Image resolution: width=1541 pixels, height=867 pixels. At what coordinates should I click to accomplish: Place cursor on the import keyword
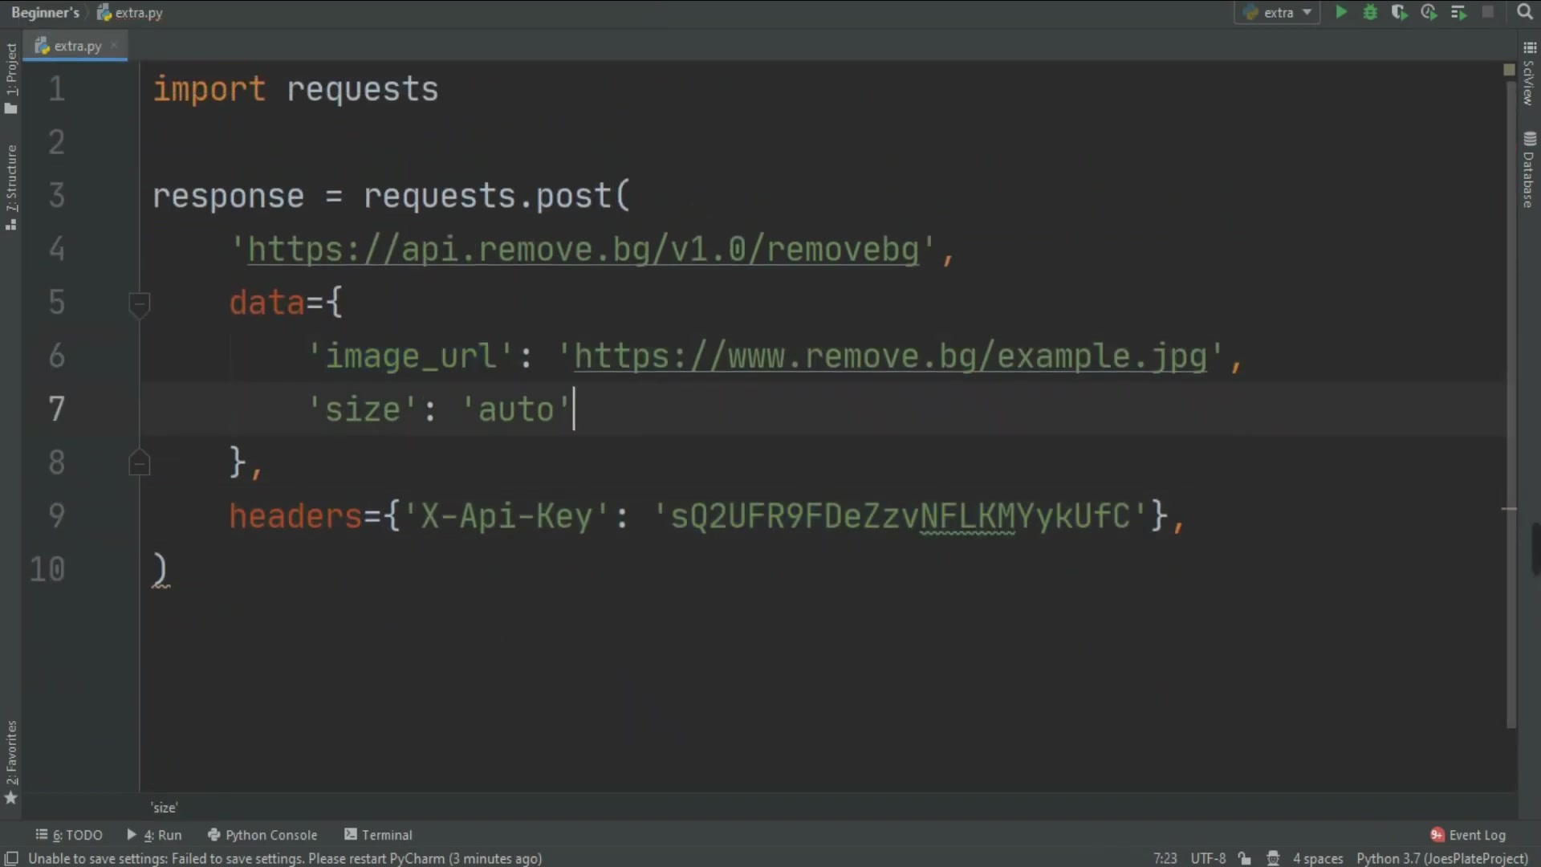pos(209,89)
